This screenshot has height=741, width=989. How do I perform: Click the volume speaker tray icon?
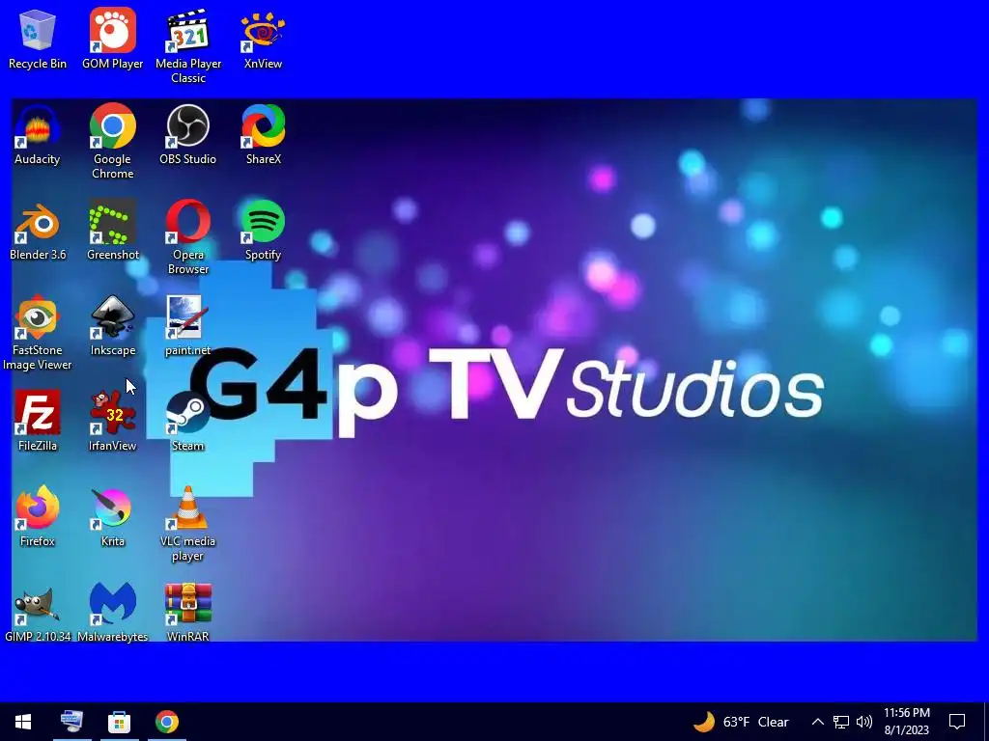click(x=864, y=722)
